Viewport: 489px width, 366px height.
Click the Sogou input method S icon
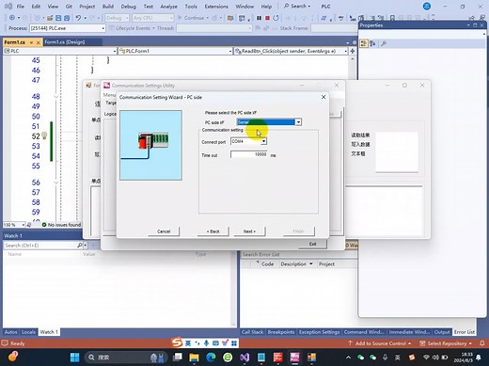point(177,342)
